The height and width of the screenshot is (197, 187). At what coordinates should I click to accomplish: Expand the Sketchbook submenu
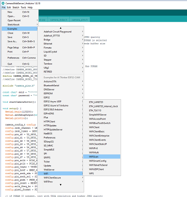point(20,24)
